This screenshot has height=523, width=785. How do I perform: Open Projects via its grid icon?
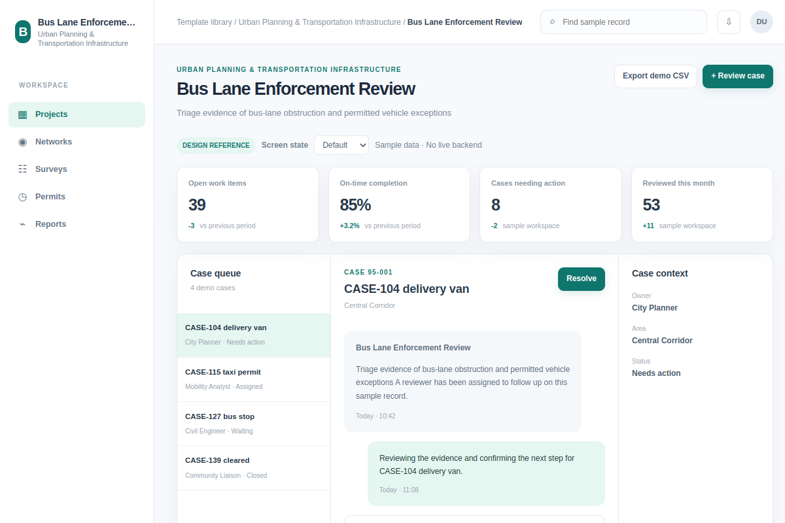coord(23,114)
